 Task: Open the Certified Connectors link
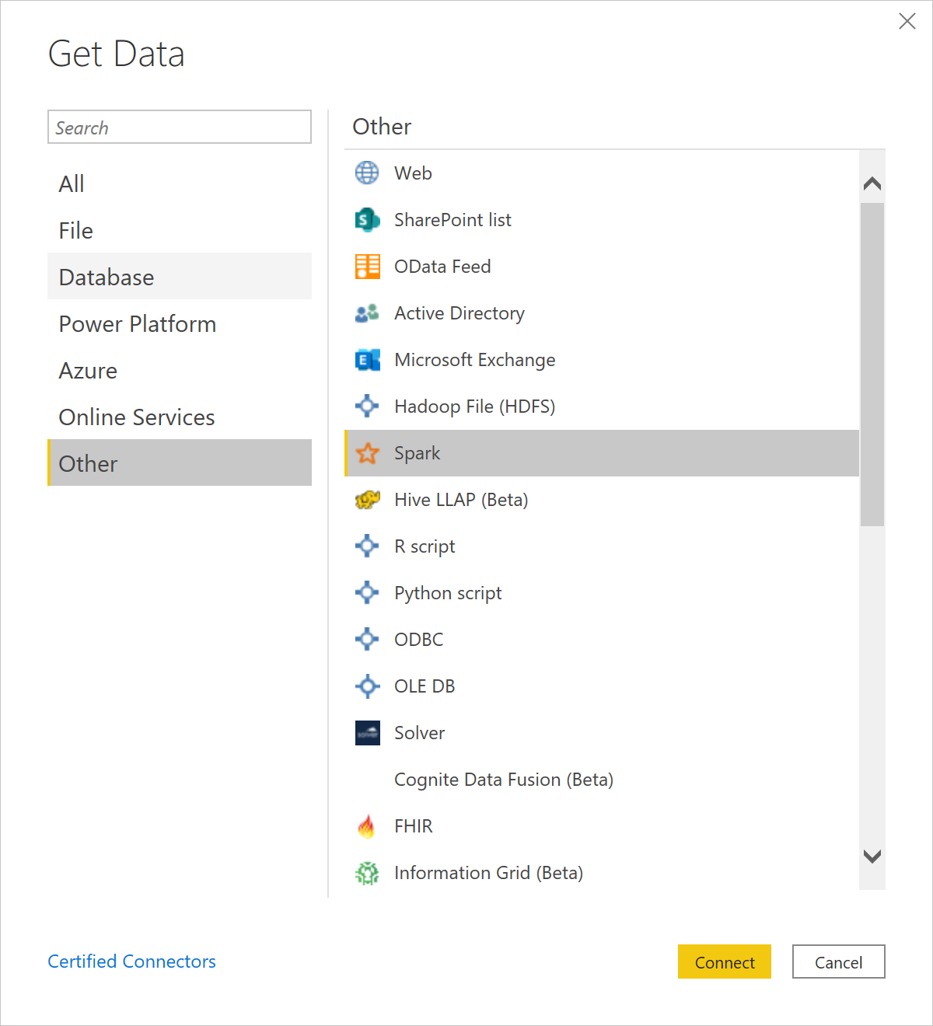pyautogui.click(x=131, y=961)
